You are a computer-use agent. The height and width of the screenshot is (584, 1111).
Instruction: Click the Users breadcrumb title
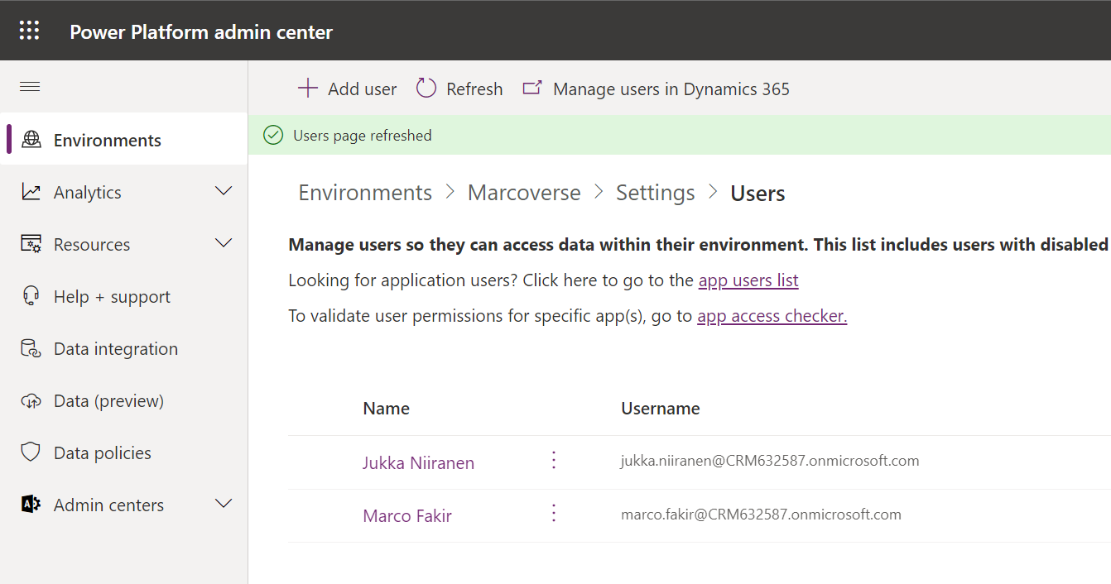point(757,194)
